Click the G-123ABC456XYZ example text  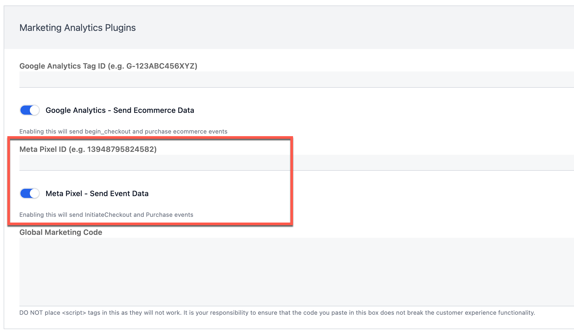(160, 66)
